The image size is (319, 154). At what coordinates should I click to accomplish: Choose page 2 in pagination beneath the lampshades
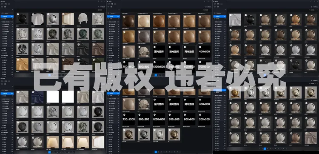pos(52,152)
